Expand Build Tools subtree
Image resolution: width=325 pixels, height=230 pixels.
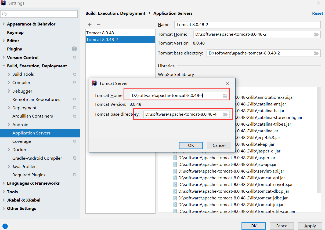click(x=9, y=74)
